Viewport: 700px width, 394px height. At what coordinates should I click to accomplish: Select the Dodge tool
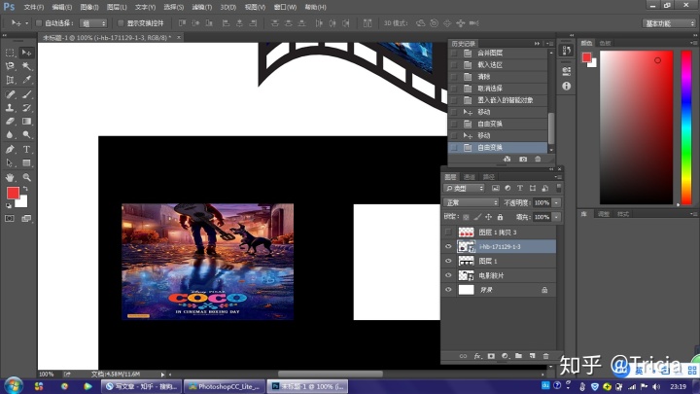[27, 134]
